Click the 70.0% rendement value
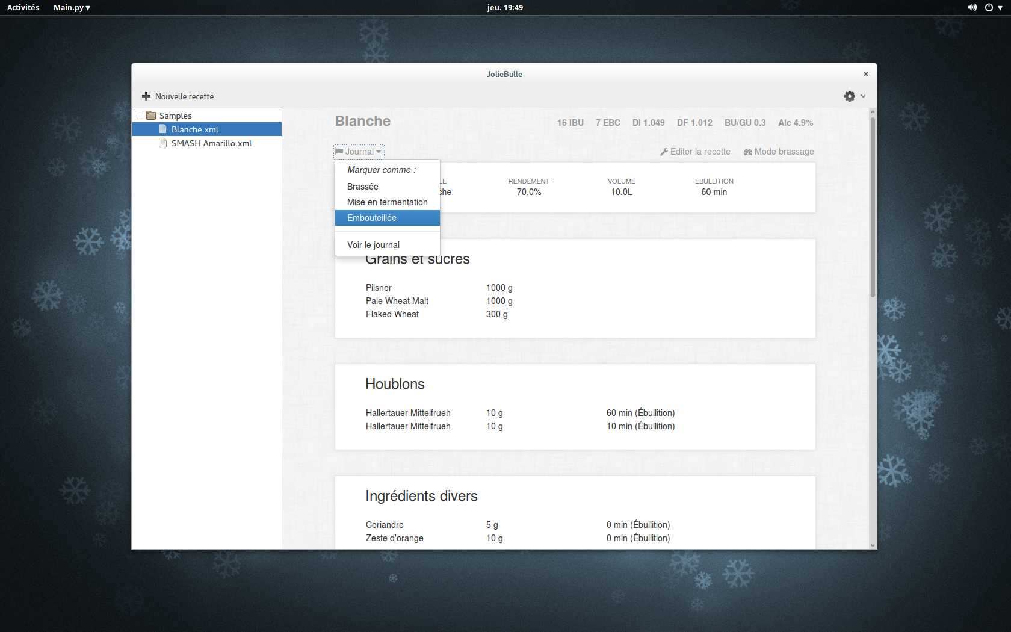Image resolution: width=1011 pixels, height=632 pixels. tap(529, 192)
